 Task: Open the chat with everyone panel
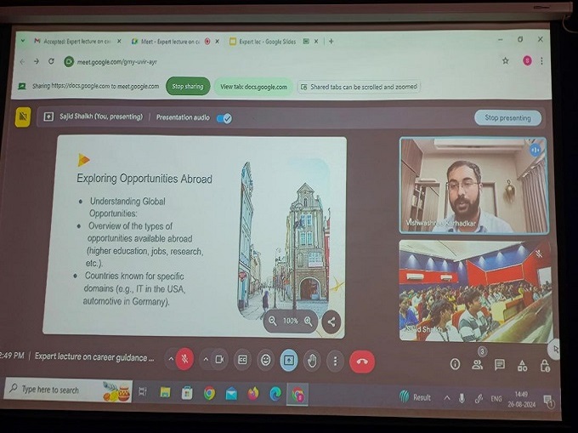click(500, 364)
